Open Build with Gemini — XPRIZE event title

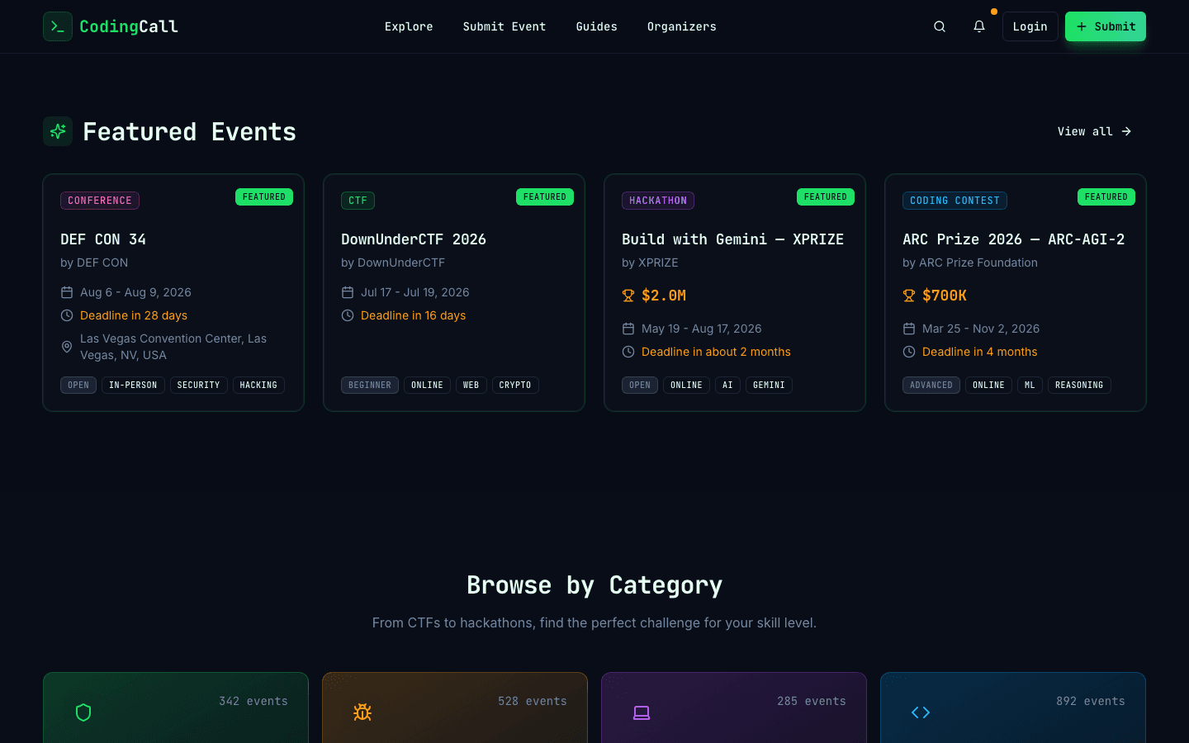pyautogui.click(x=732, y=239)
